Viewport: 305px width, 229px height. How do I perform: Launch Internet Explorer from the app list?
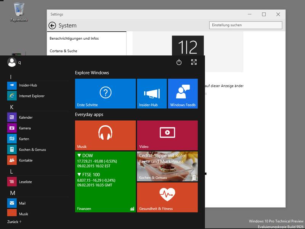(38, 96)
